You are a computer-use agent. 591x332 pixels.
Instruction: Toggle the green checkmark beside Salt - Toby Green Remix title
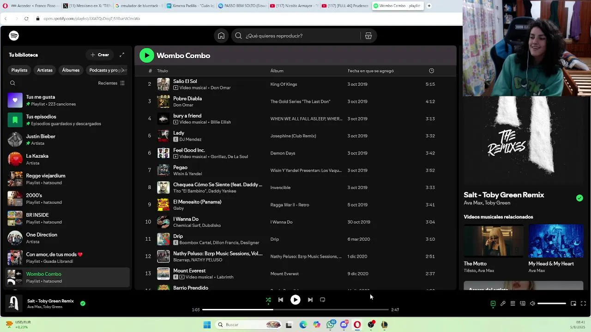(x=579, y=198)
